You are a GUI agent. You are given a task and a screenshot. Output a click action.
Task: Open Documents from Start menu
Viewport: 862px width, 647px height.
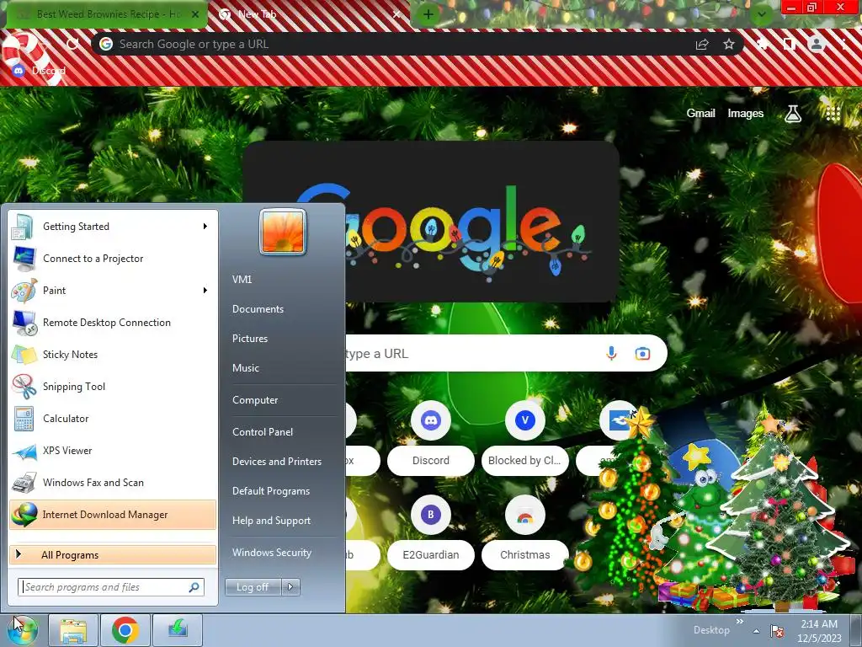258,309
